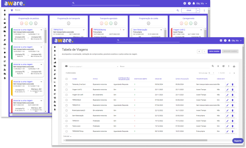Check the select-all checkbox in table header

[67, 79]
